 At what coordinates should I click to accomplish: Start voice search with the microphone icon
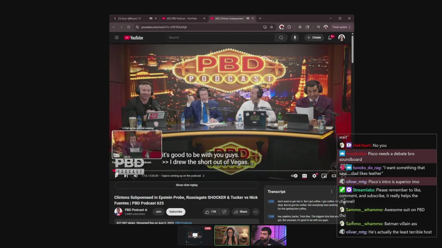[295, 38]
